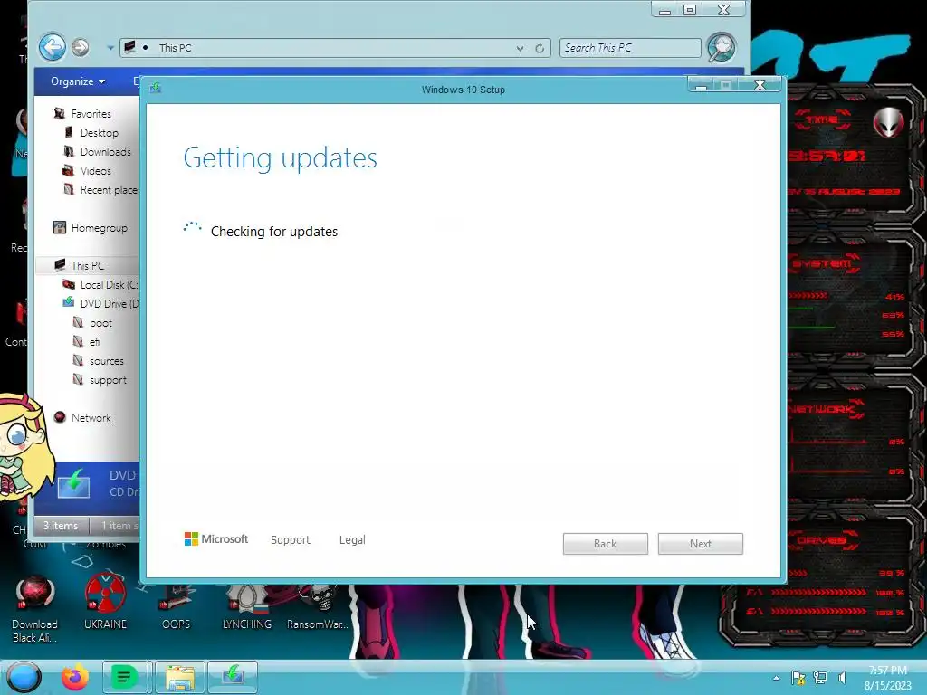Switch to File Explorer on taskbar
The height and width of the screenshot is (695, 927).
click(x=180, y=677)
